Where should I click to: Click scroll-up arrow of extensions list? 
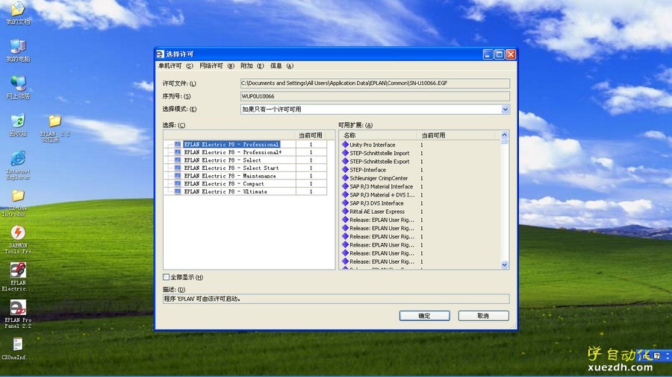(505, 135)
